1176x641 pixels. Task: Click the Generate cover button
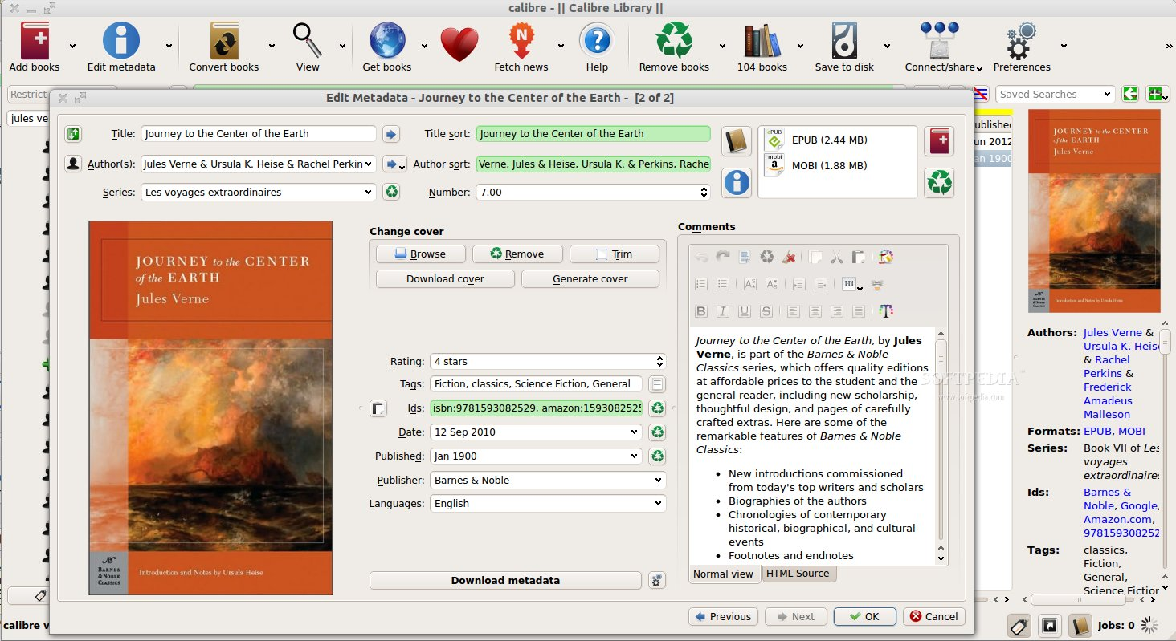pos(590,279)
